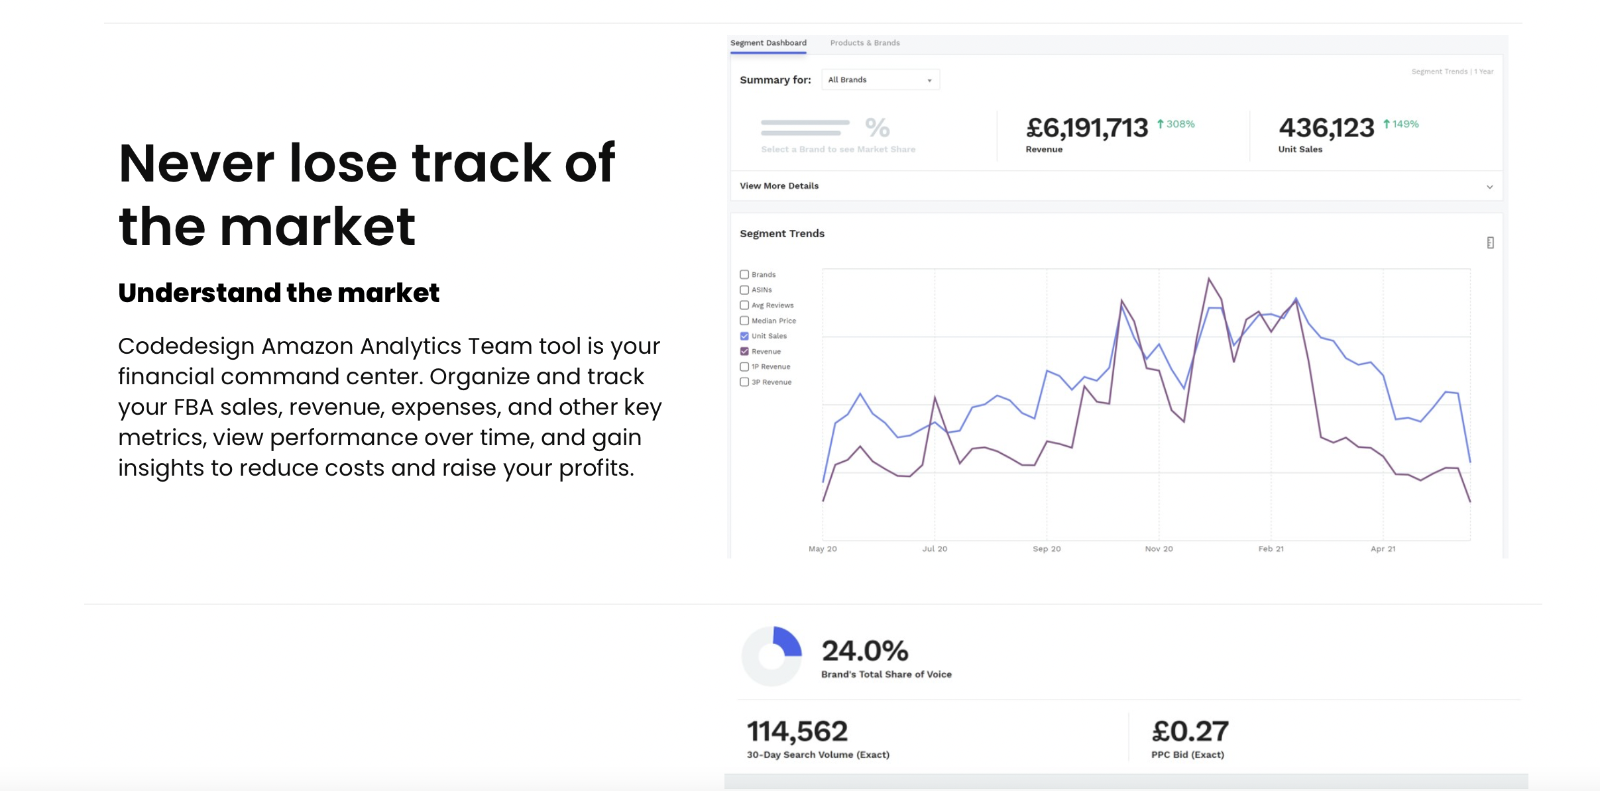Check the 3P Revenue box

[x=744, y=382]
